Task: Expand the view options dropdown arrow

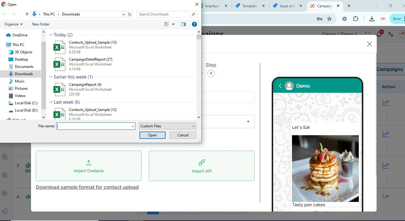Action: (173, 24)
